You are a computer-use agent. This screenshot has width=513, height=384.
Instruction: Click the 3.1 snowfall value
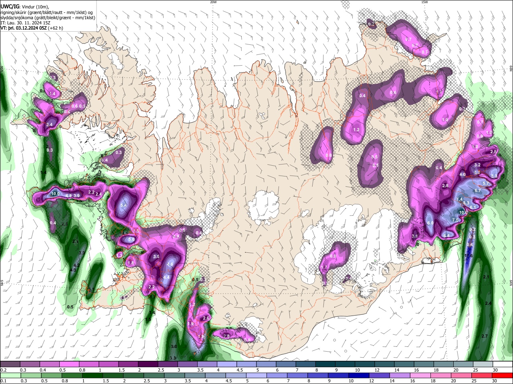click(x=415, y=236)
